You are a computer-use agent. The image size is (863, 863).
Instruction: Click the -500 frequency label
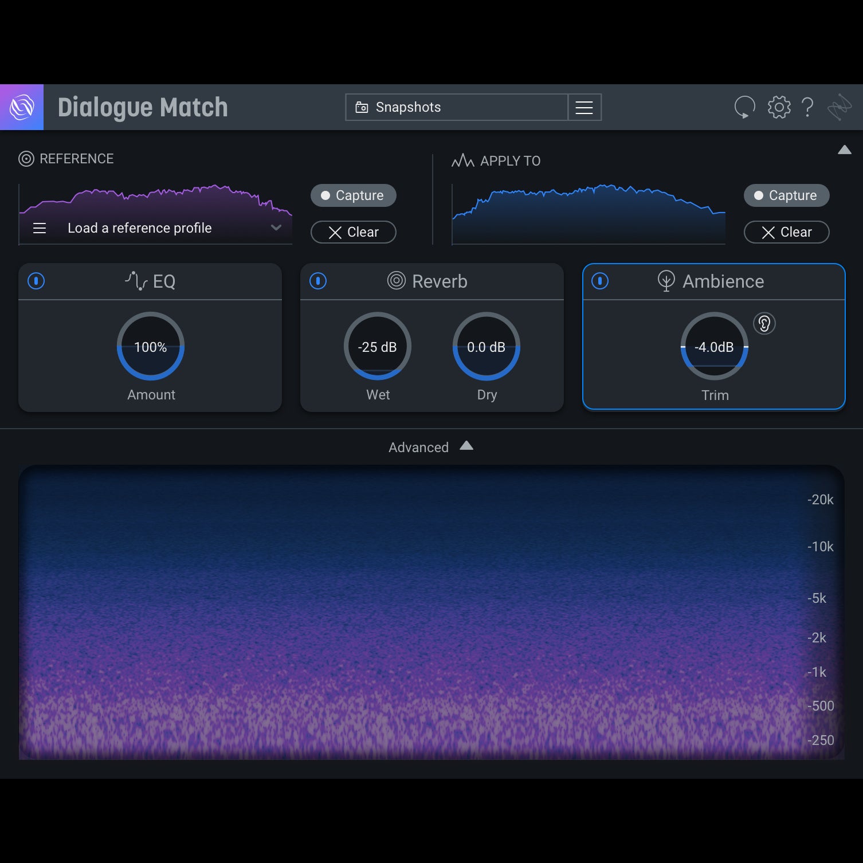point(820,706)
